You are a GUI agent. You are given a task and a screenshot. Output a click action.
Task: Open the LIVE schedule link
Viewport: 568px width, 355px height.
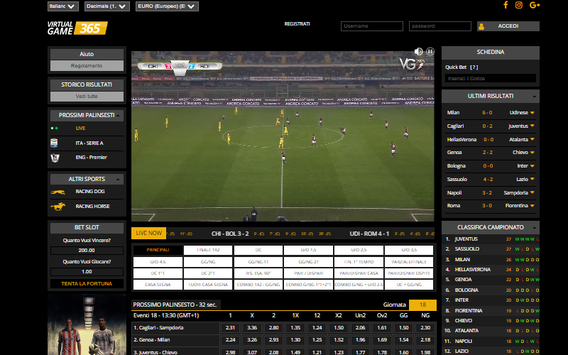[80, 129]
